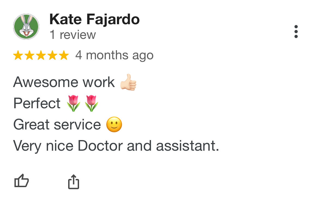Click the second tulip emoji

[x=91, y=103]
